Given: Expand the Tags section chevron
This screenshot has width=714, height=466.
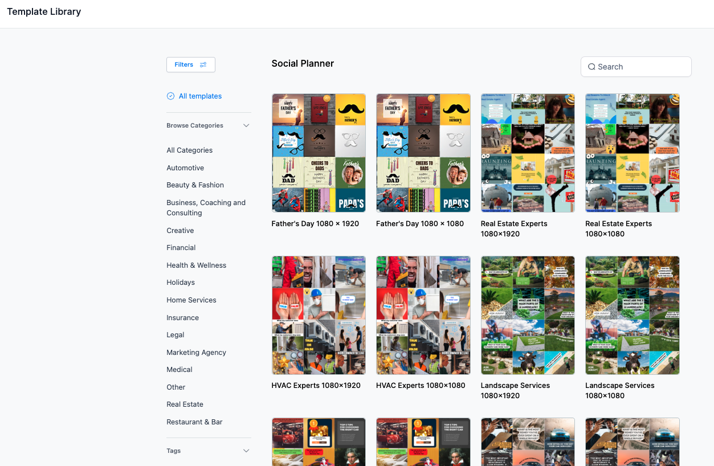Looking at the screenshot, I should (x=246, y=451).
